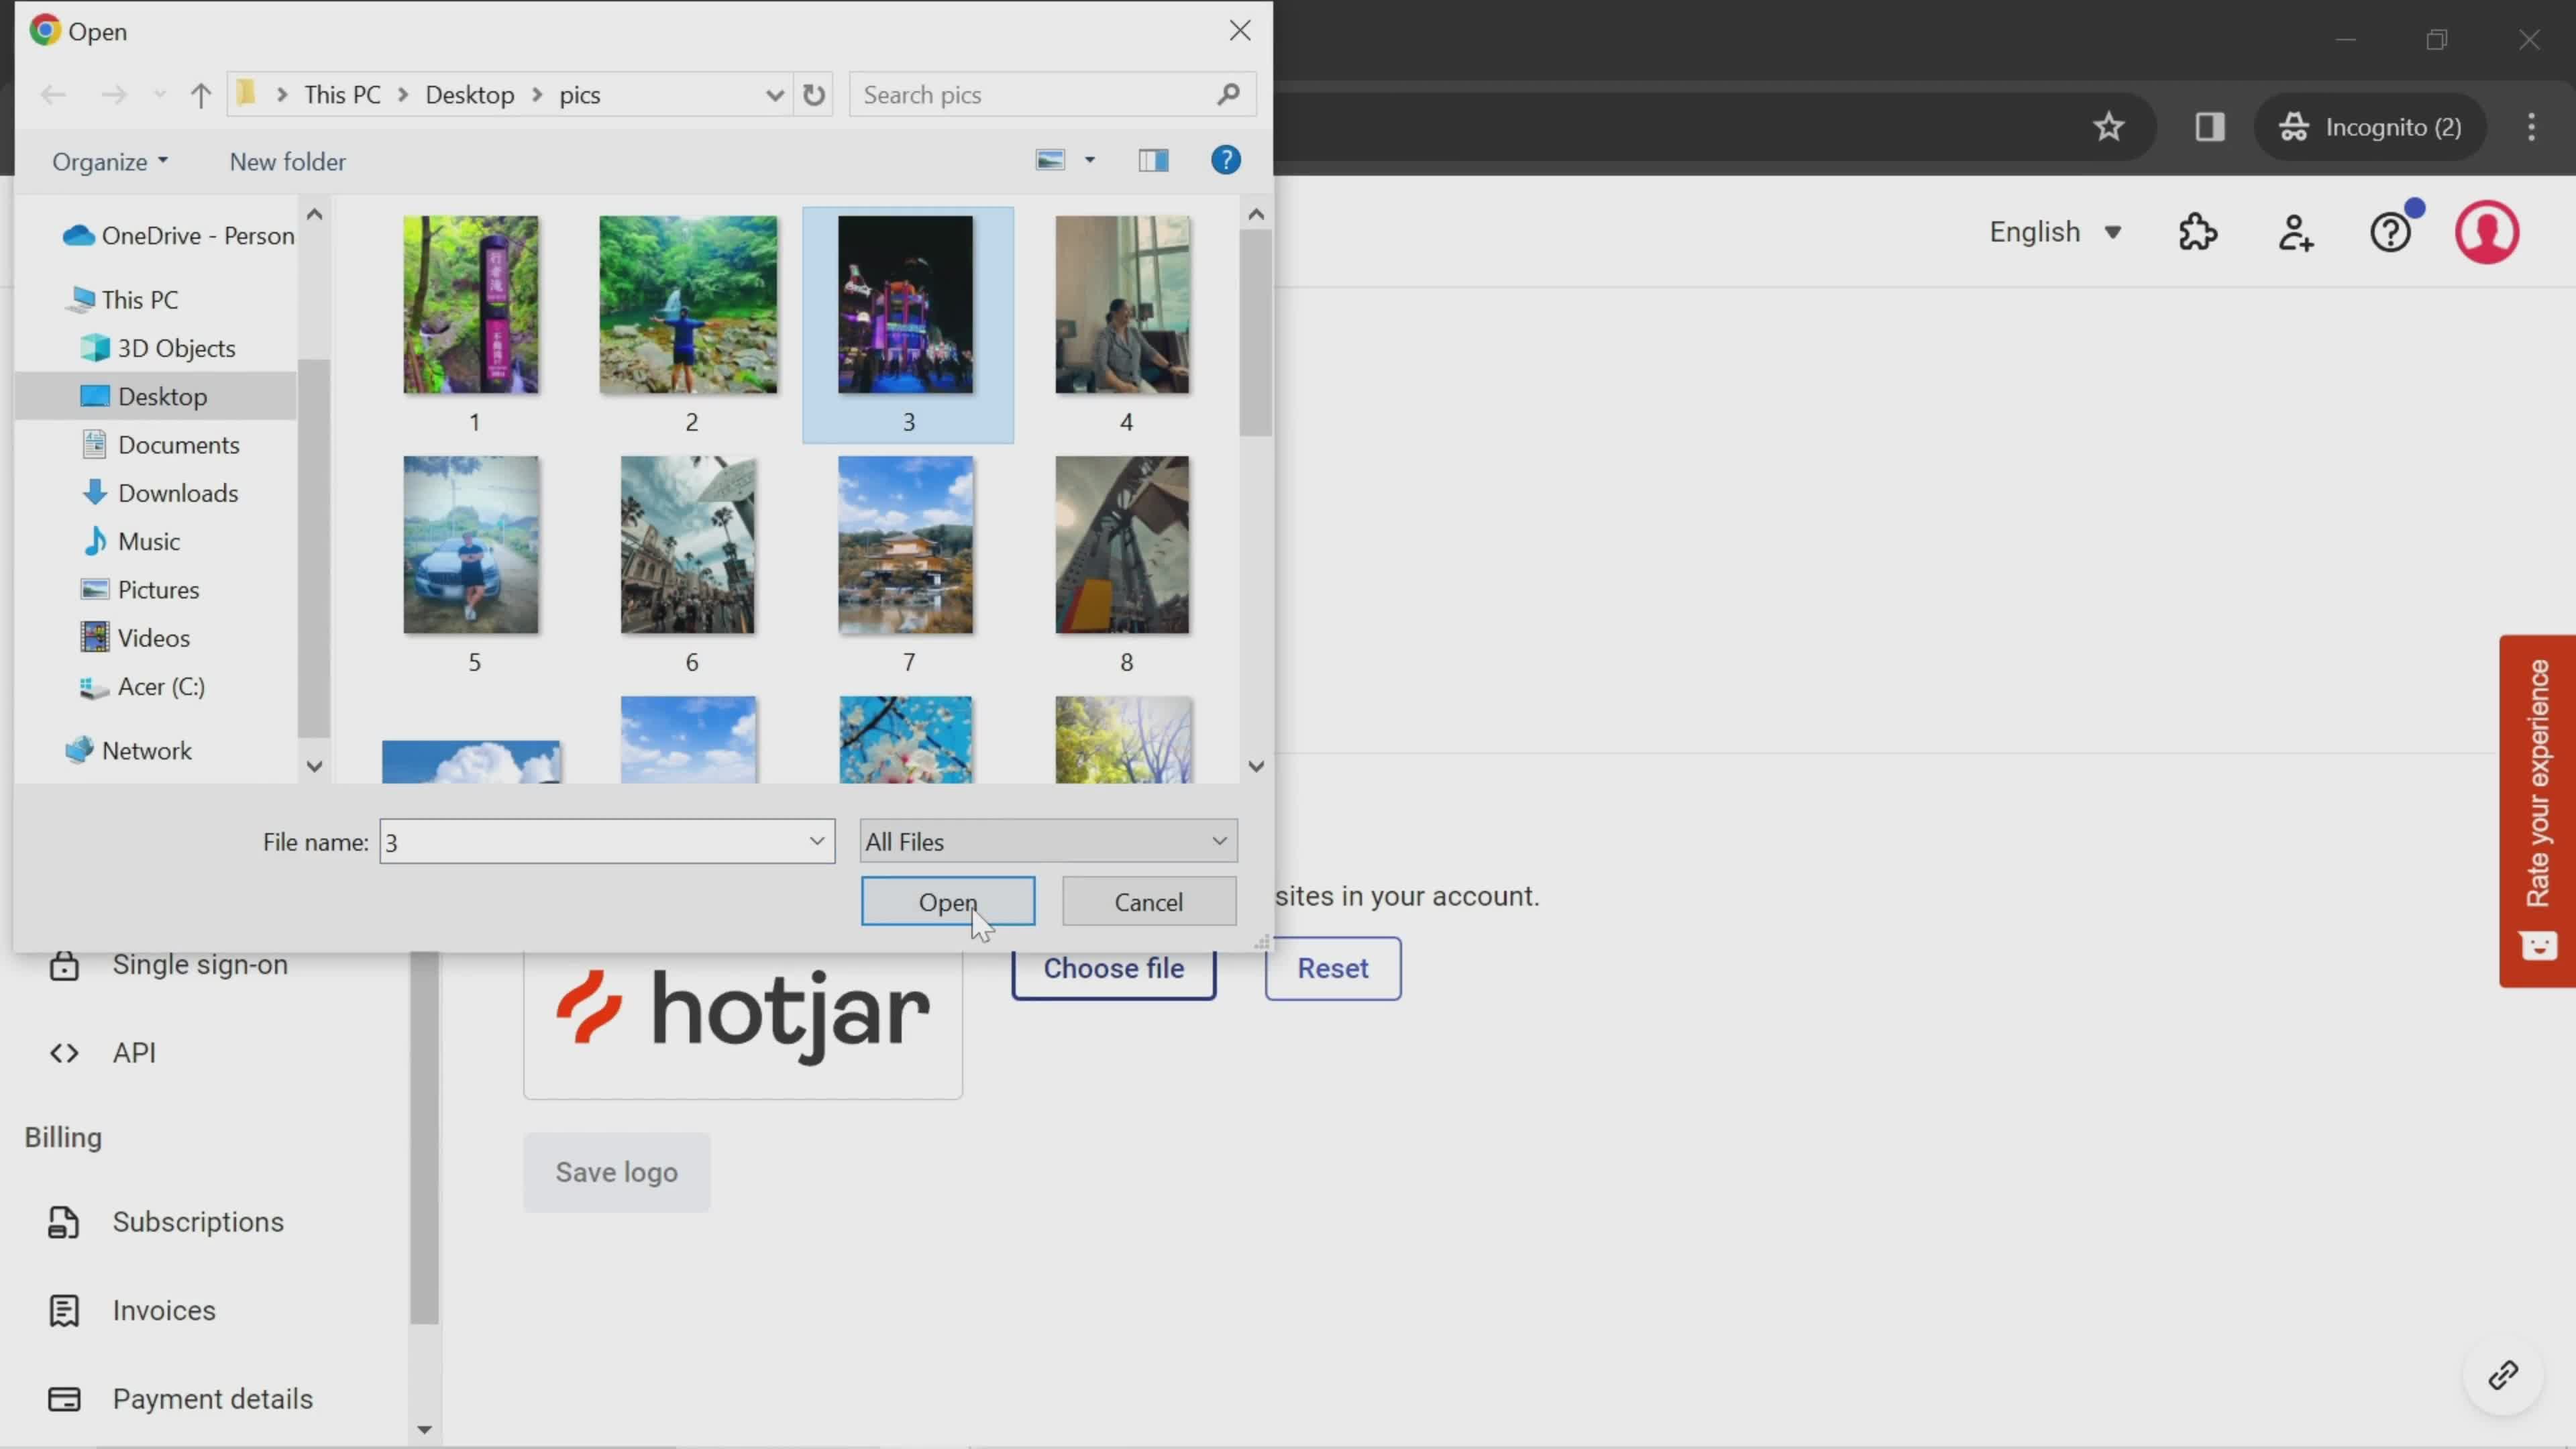Click New folder button
The width and height of the screenshot is (2576, 1449).
click(287, 161)
